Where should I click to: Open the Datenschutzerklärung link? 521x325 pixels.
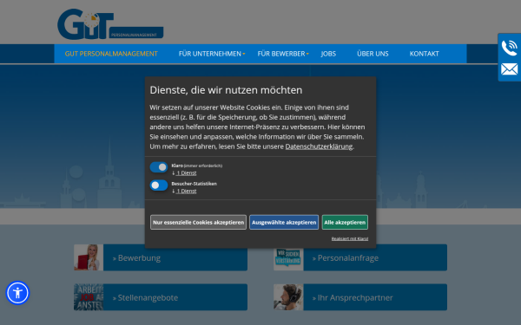click(x=319, y=146)
